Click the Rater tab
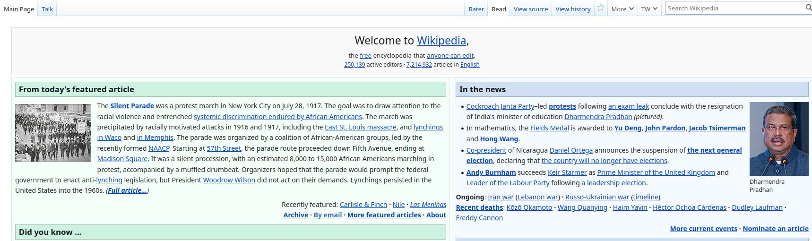Viewport: 812px width, 241px height. click(x=476, y=9)
